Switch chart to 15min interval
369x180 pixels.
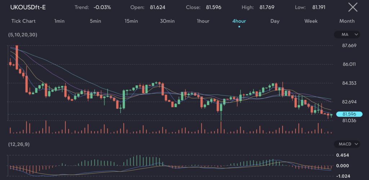[131, 21]
